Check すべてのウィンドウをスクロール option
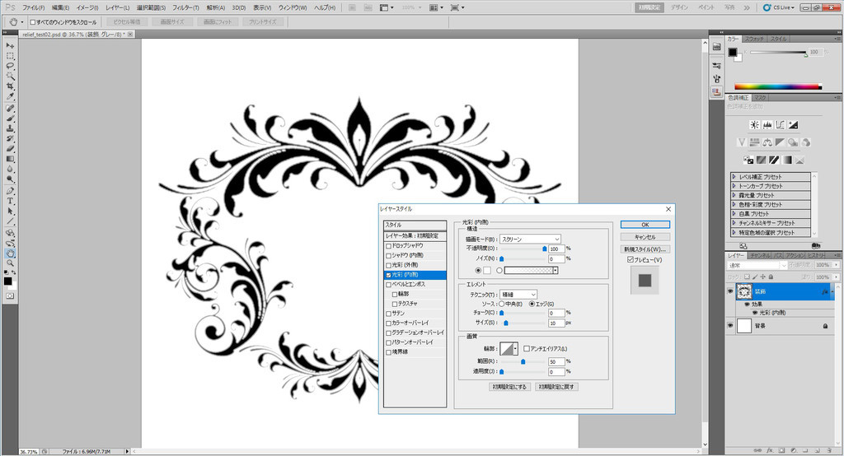This screenshot has height=456, width=844. coord(33,22)
